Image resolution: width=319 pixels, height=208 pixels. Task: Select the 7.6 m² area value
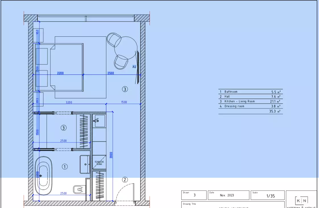point(276,97)
